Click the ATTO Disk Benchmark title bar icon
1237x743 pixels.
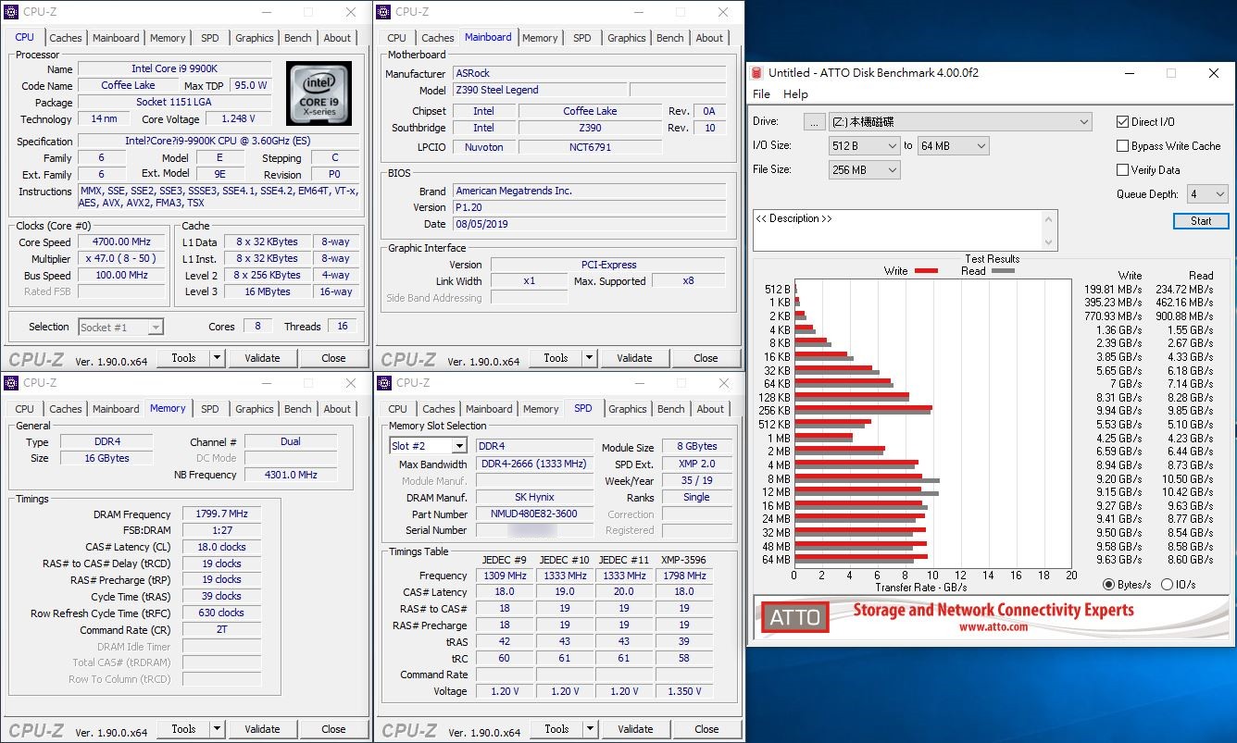pyautogui.click(x=757, y=73)
